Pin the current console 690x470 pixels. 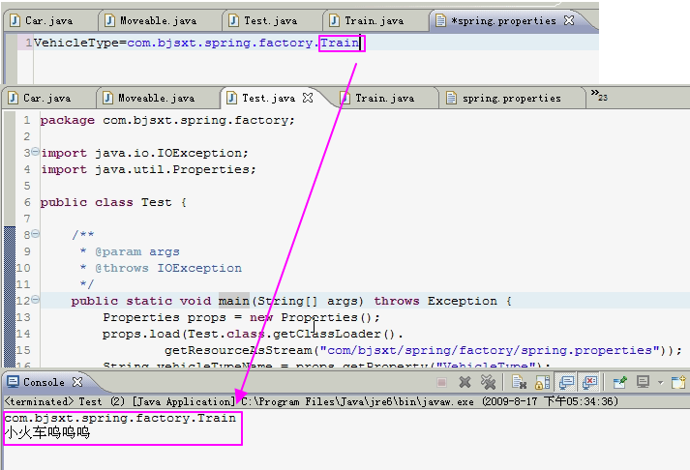point(620,383)
